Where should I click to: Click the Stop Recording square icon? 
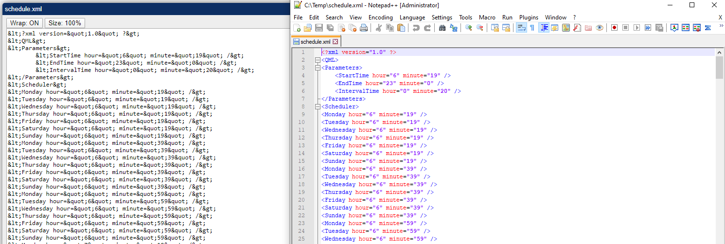click(625, 28)
